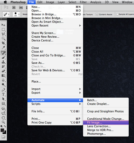The width and height of the screenshot is (134, 143).
Task: Choose Conditional Mode Change option
Action: (106, 119)
